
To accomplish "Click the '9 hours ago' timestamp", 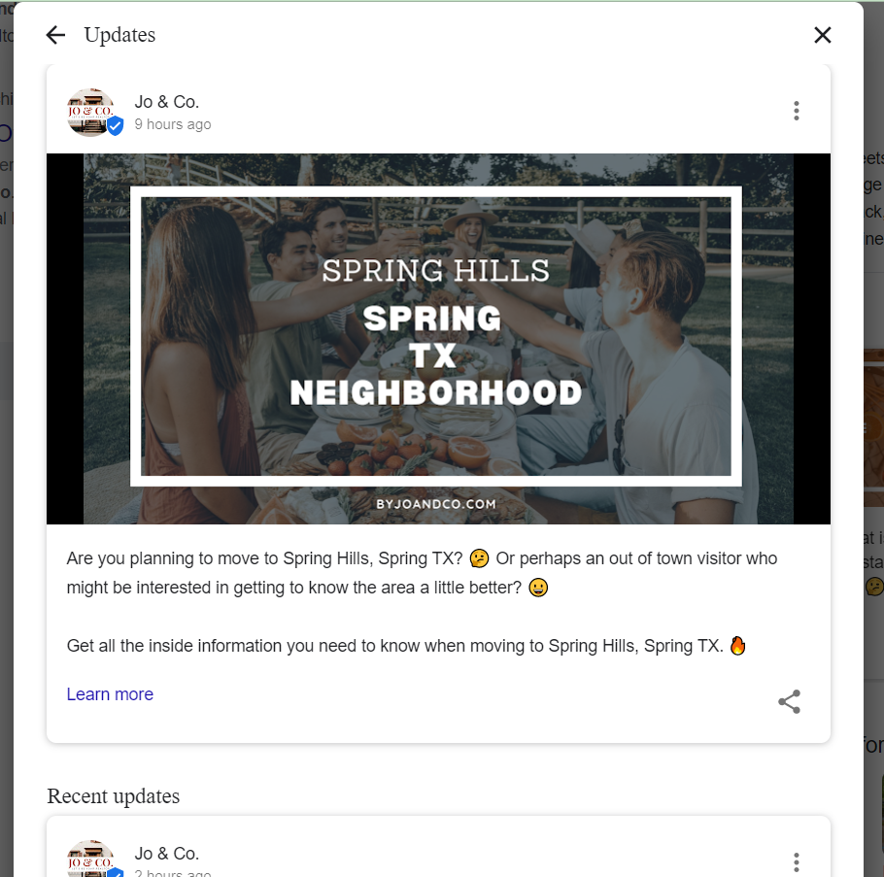I will [x=173, y=124].
